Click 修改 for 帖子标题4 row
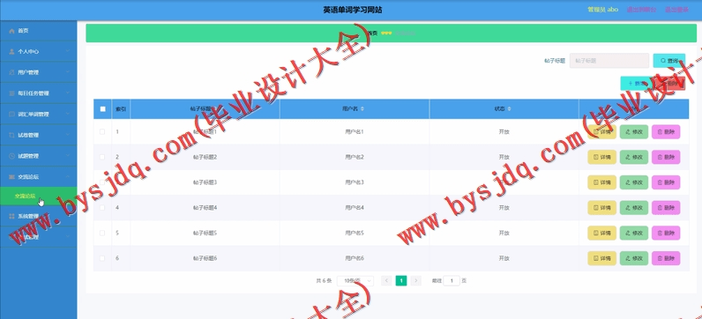 coord(634,208)
